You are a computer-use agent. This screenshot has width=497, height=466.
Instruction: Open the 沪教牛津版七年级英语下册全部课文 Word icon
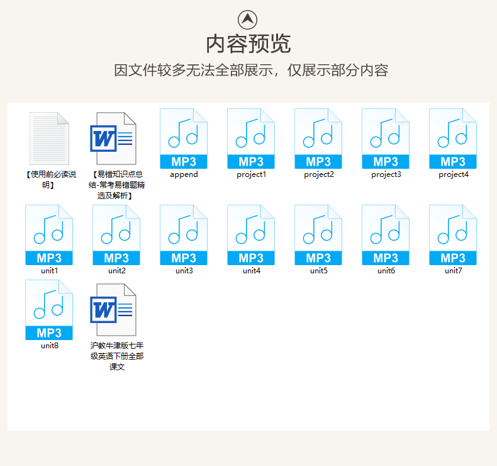point(113,310)
